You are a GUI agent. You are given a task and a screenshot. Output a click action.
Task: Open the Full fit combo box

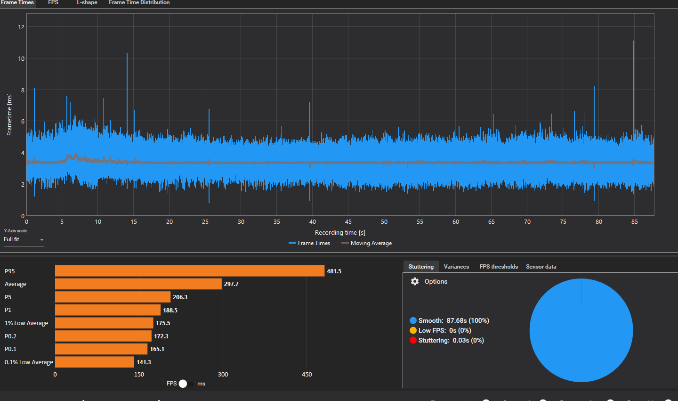24,239
